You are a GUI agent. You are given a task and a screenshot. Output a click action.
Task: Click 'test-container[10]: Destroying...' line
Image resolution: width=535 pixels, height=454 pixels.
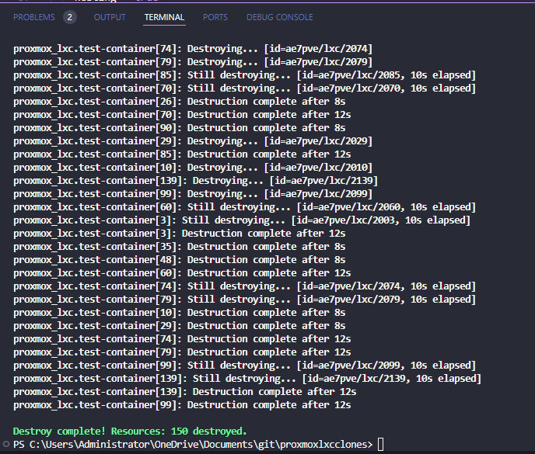(x=193, y=168)
